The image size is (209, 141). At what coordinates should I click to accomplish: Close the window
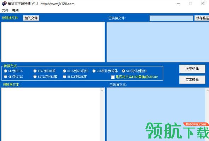[x=203, y=4]
